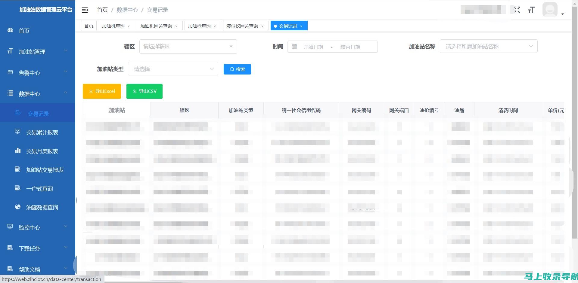Collapse the 数据中心 menu chevron
Viewport: 578px width, 283px height.
pyautogui.click(x=66, y=93)
